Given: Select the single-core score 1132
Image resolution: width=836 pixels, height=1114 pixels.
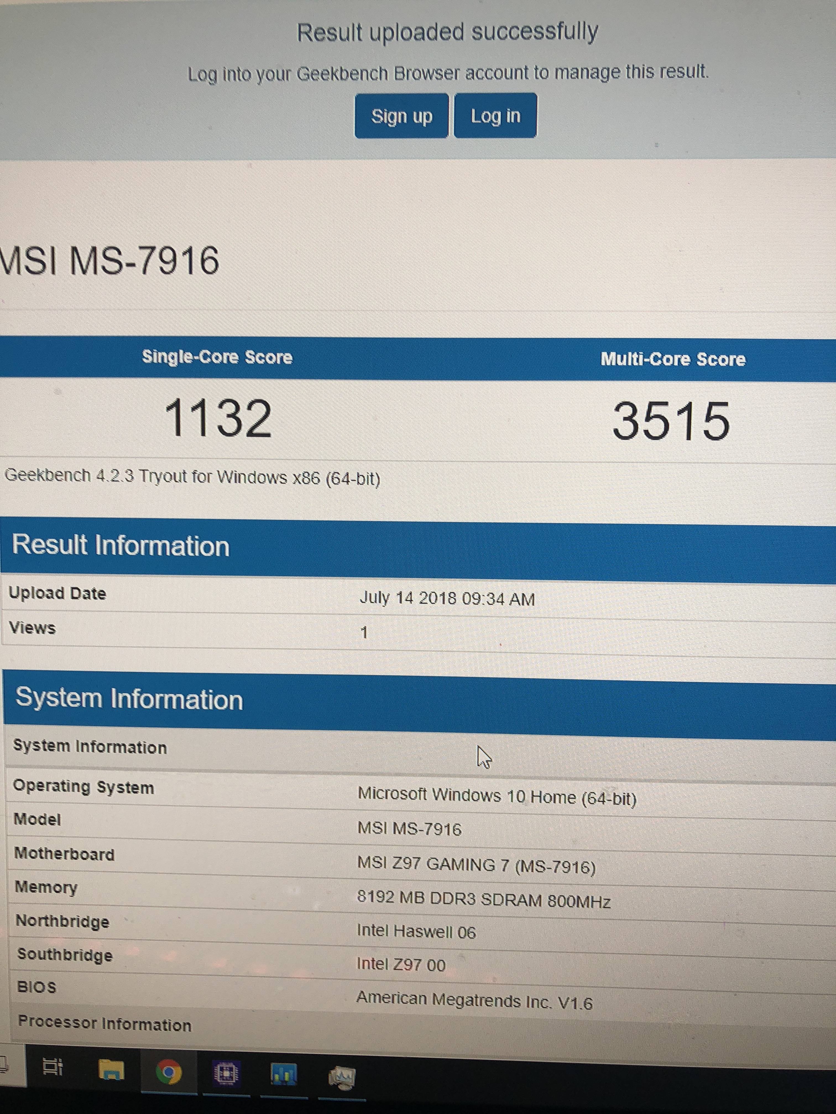Looking at the screenshot, I should click(x=218, y=417).
